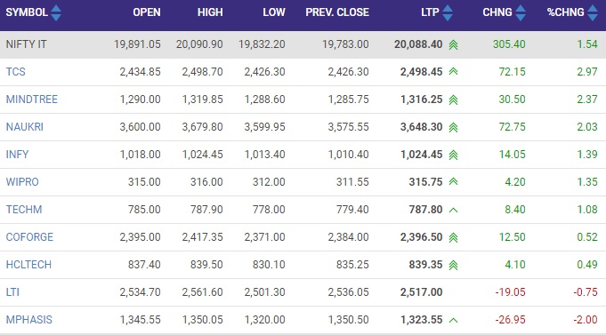The width and height of the screenshot is (606, 335).
Task: Click the TECHM single up-arrow indicator
Action: point(453,210)
